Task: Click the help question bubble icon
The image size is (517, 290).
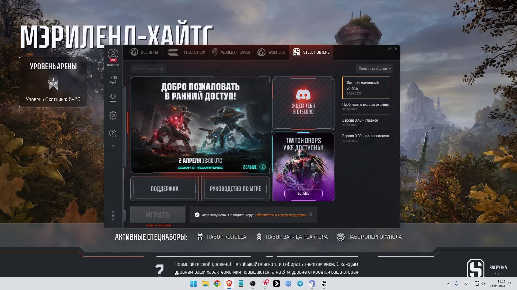Action: pos(113,133)
